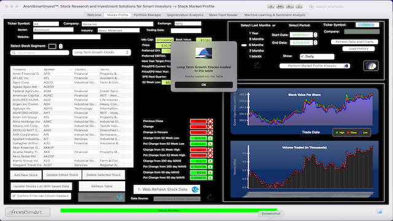
Task: Select the Allegiant Travel Co table row
Action: [x=72, y=165]
